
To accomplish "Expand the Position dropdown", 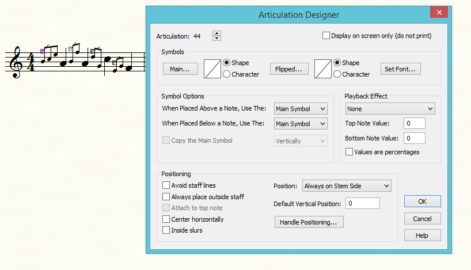I will click(x=346, y=185).
